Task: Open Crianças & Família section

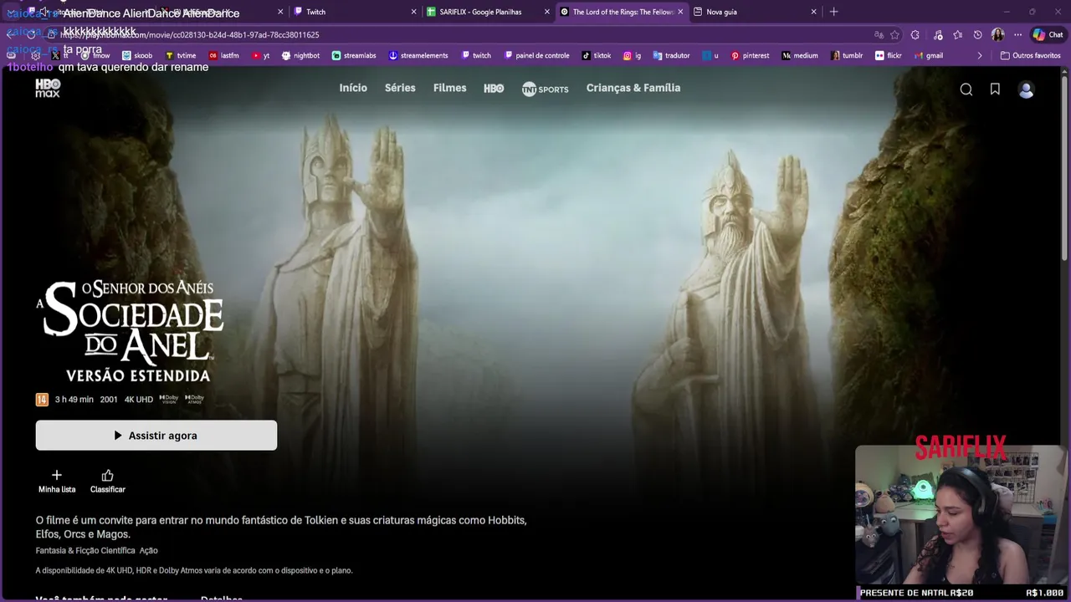Action: tap(633, 88)
